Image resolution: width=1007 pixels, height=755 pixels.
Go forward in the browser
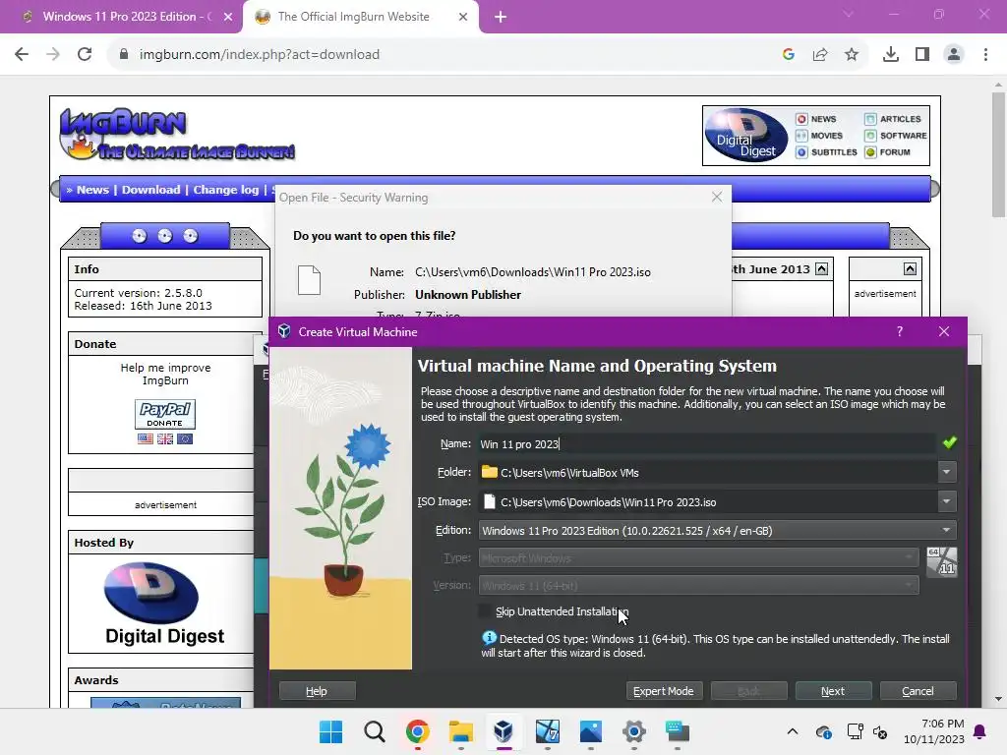53,55
